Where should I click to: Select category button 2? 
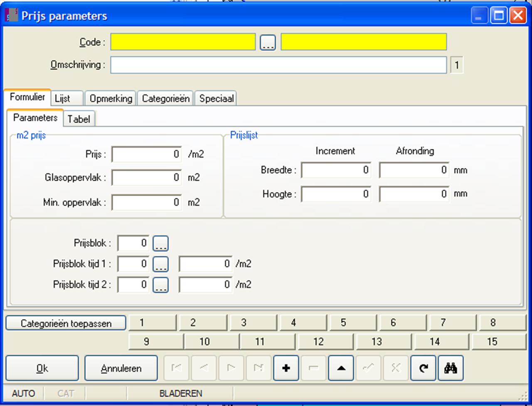coord(203,323)
